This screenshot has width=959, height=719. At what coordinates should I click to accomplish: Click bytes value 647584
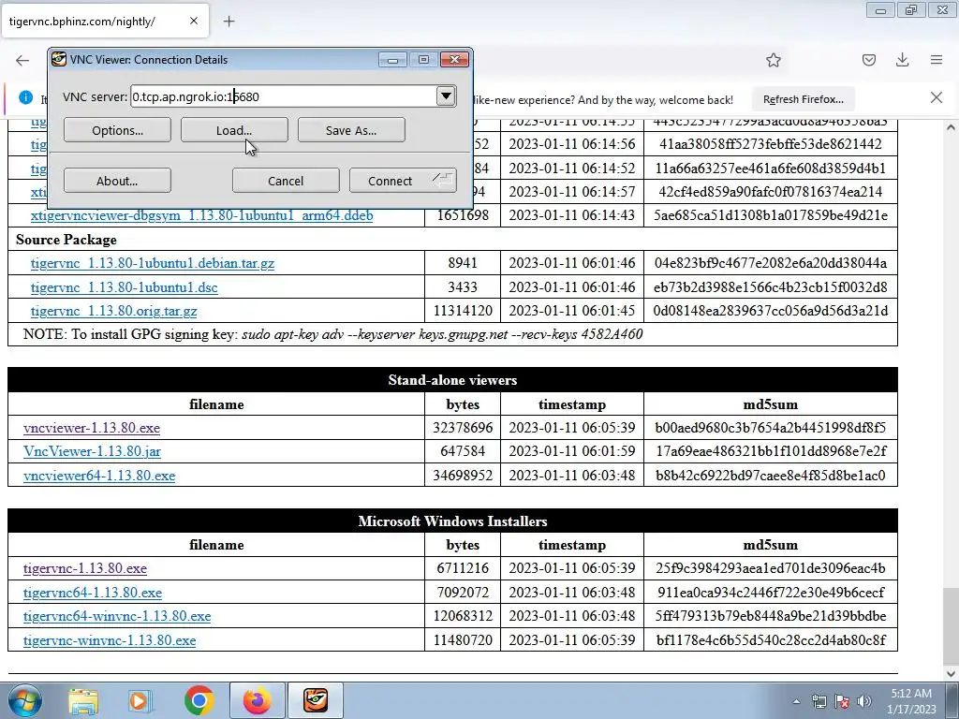point(463,451)
